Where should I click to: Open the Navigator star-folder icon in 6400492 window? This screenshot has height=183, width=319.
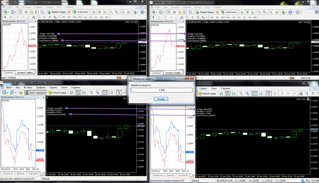click(180, 12)
